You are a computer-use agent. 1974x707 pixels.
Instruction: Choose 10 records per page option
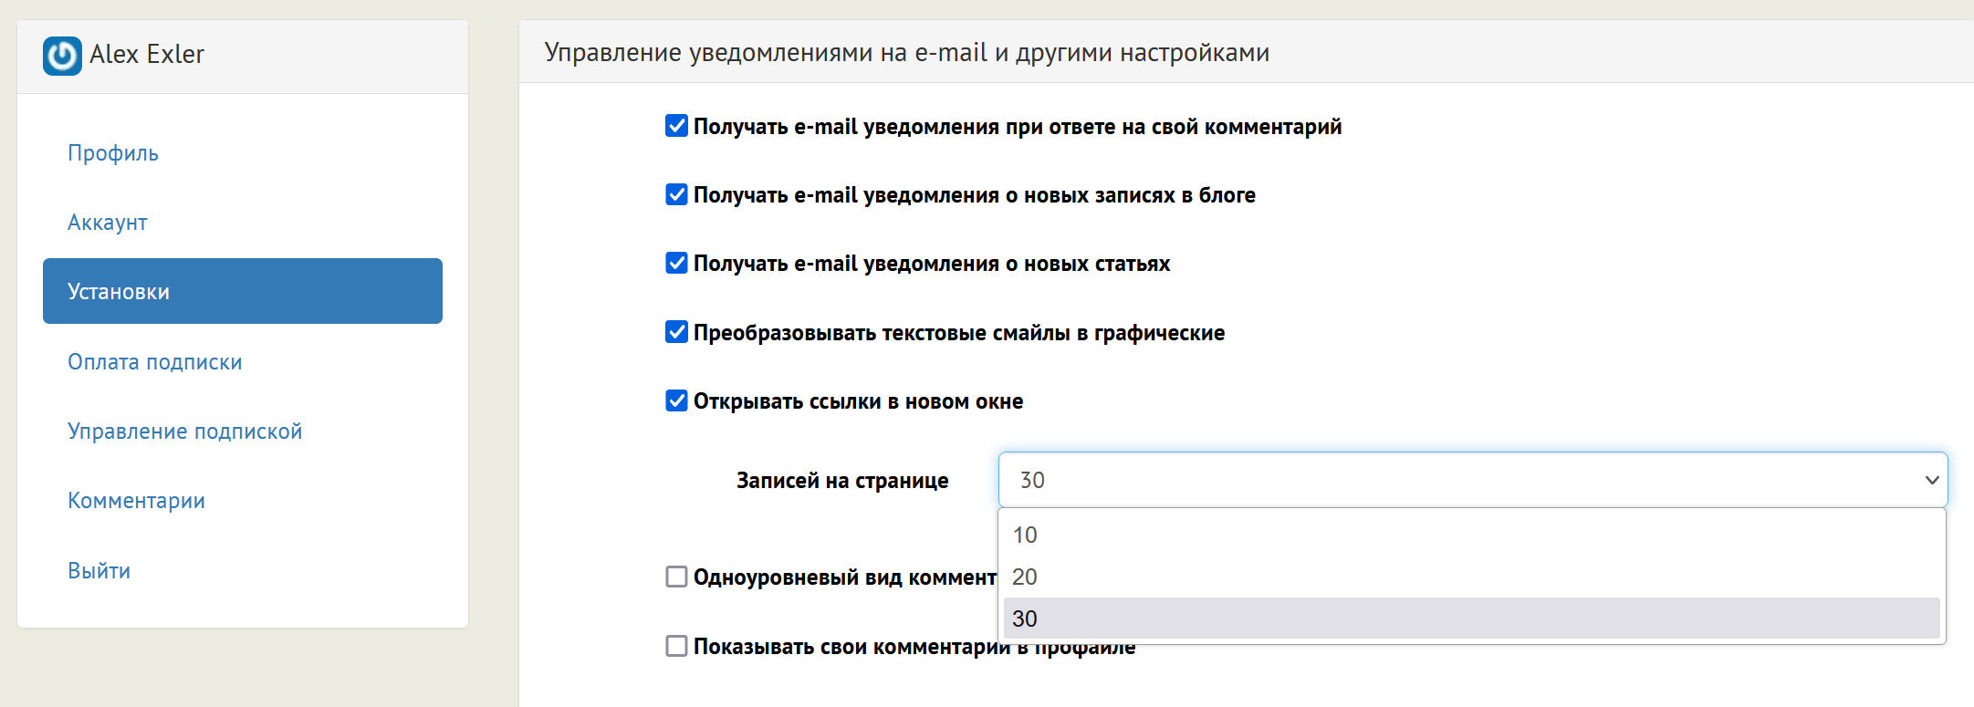(x=1025, y=535)
